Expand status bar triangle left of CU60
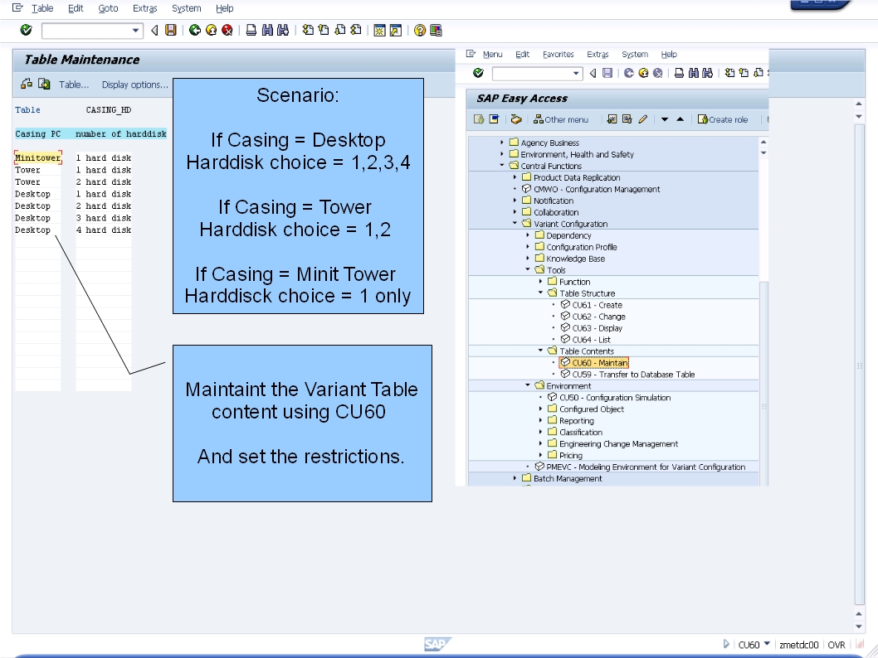The image size is (878, 658). tap(726, 644)
